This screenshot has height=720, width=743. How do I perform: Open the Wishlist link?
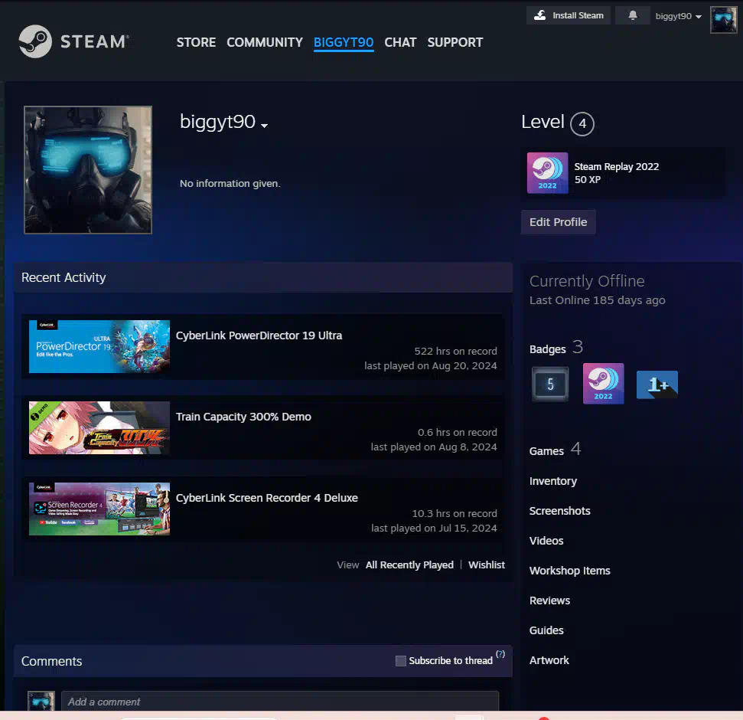click(x=487, y=565)
